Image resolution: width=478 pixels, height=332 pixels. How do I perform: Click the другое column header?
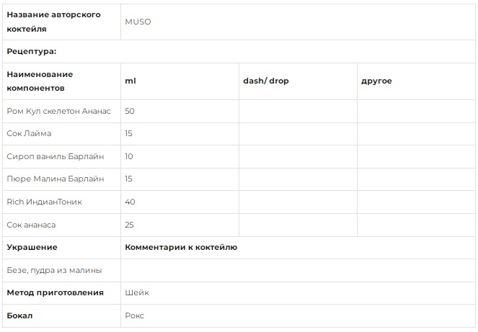[x=416, y=81]
